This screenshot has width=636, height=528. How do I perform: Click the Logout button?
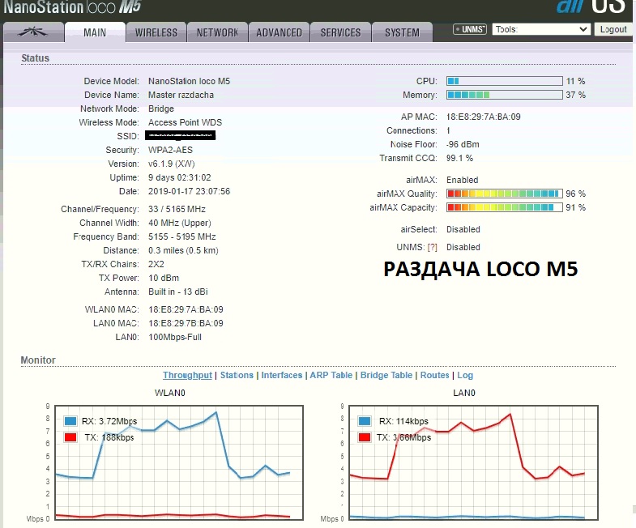613,29
